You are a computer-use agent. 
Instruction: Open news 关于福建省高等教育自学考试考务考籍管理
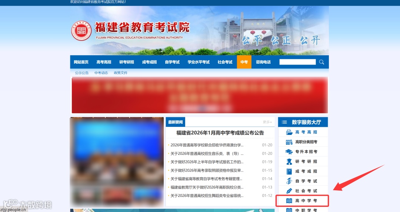206,179
